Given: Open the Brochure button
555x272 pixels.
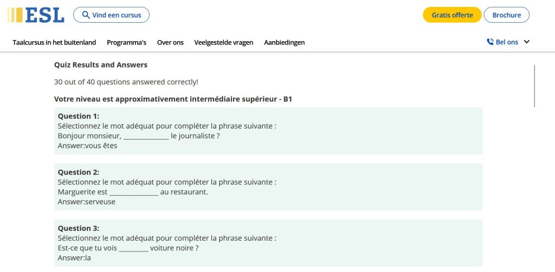Looking at the screenshot, I should click(506, 15).
